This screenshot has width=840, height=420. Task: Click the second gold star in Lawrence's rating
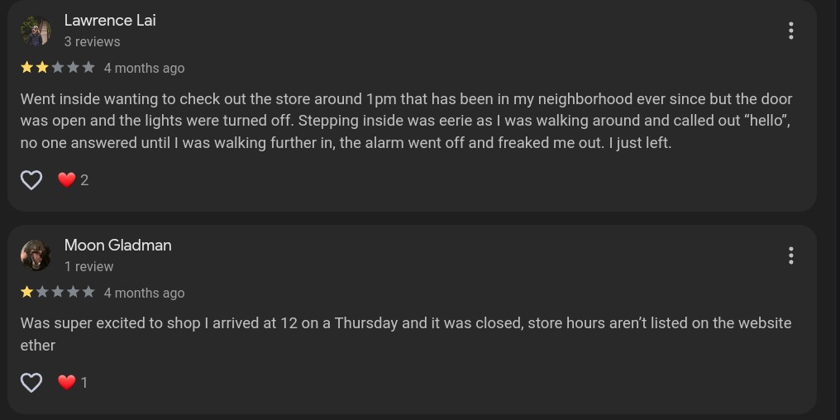pos(42,68)
